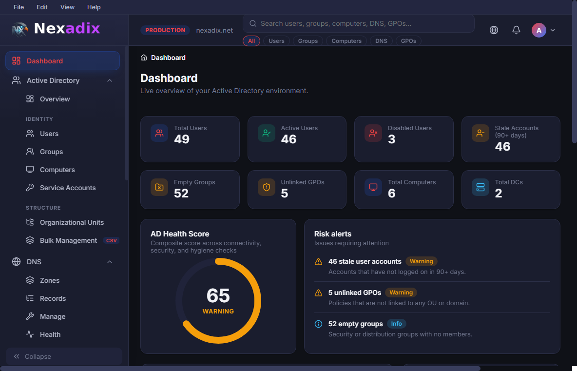
Task: Click the Manage wrench icon
Action: coord(30,316)
